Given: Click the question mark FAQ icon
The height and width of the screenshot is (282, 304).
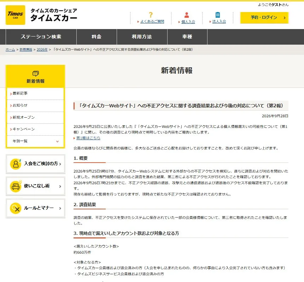Looking at the screenshot, I should point(151,15).
